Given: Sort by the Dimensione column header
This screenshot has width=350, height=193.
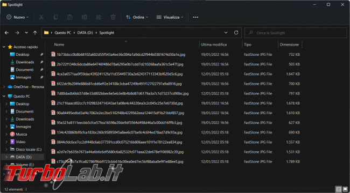Looking at the screenshot, I should click(x=289, y=44).
